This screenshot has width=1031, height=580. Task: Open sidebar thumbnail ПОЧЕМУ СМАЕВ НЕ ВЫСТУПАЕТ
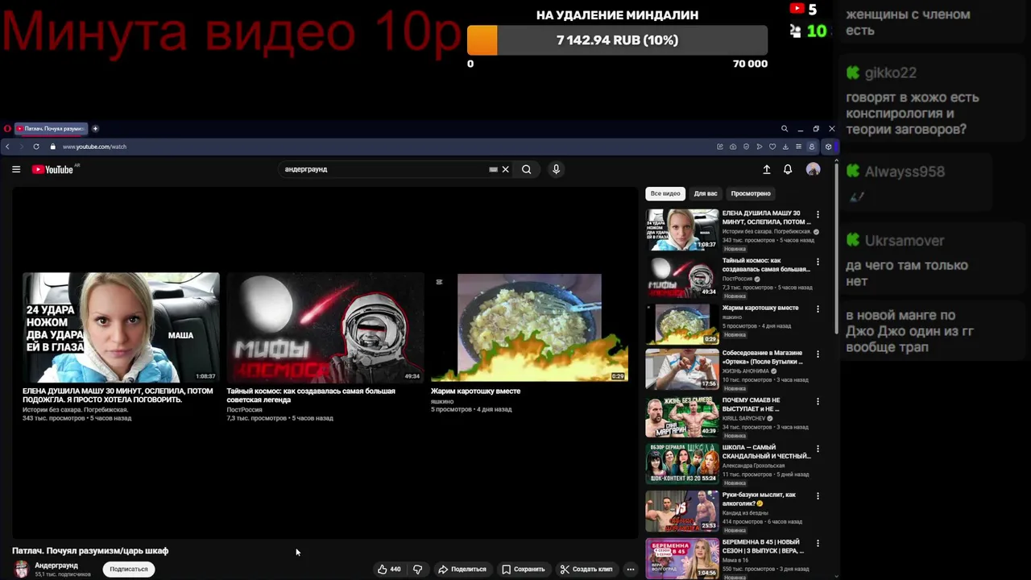pyautogui.click(x=682, y=416)
